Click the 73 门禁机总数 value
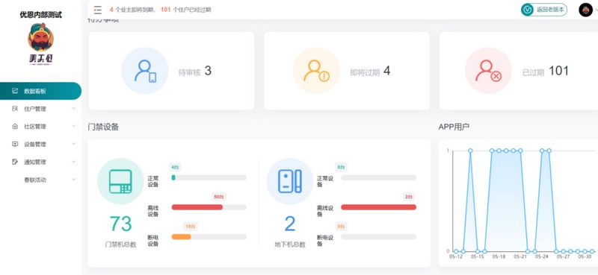This screenshot has height=275, width=598. [x=120, y=224]
